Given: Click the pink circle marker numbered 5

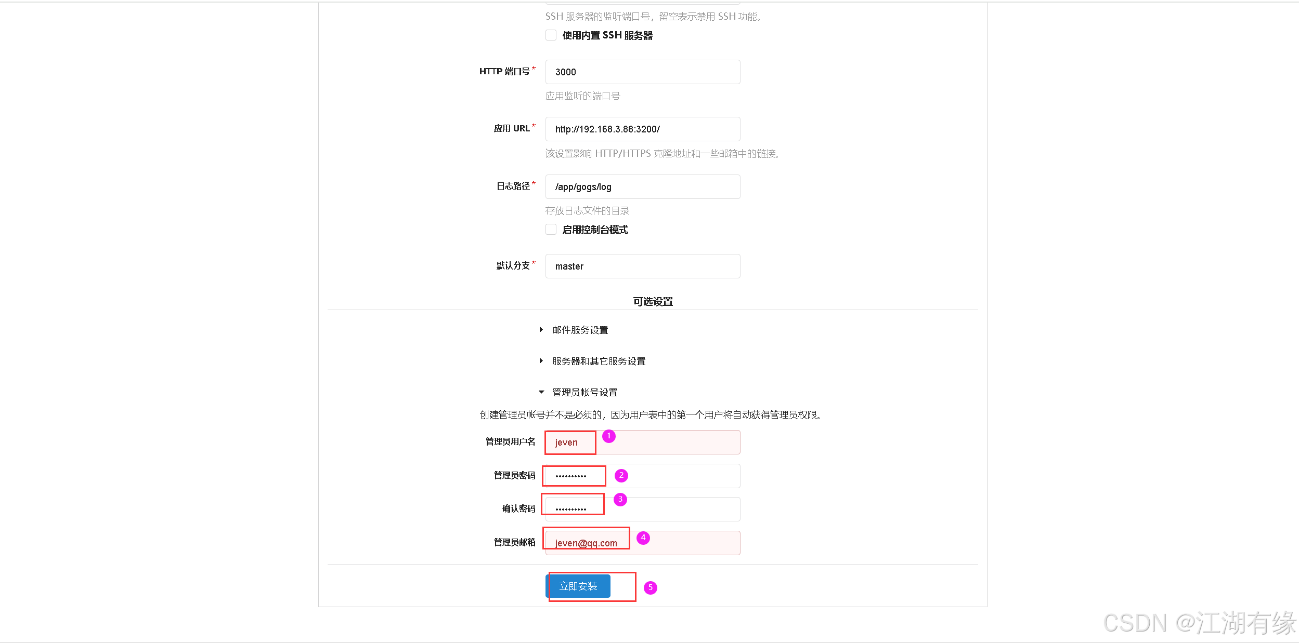Looking at the screenshot, I should click(x=651, y=588).
